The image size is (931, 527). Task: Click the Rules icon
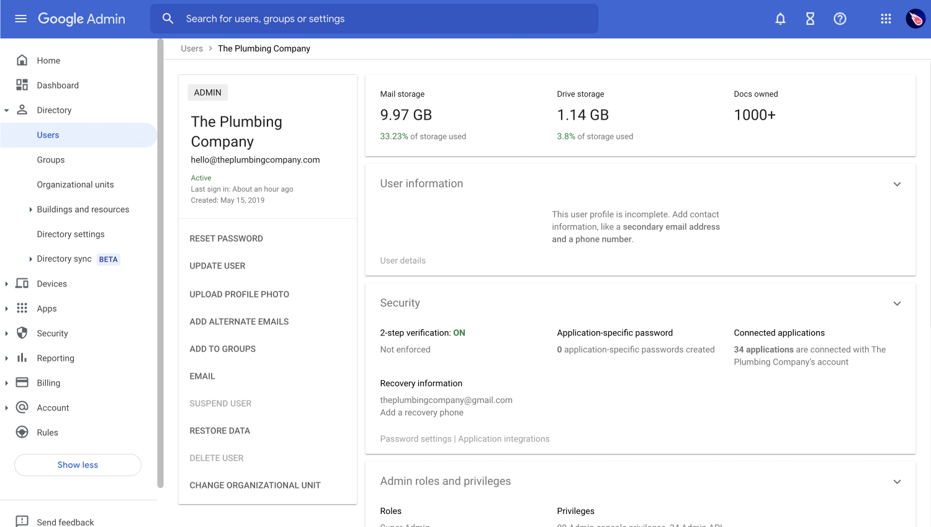click(22, 432)
